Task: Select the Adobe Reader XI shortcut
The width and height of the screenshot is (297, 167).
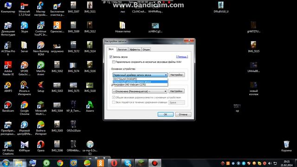Action: (8, 69)
